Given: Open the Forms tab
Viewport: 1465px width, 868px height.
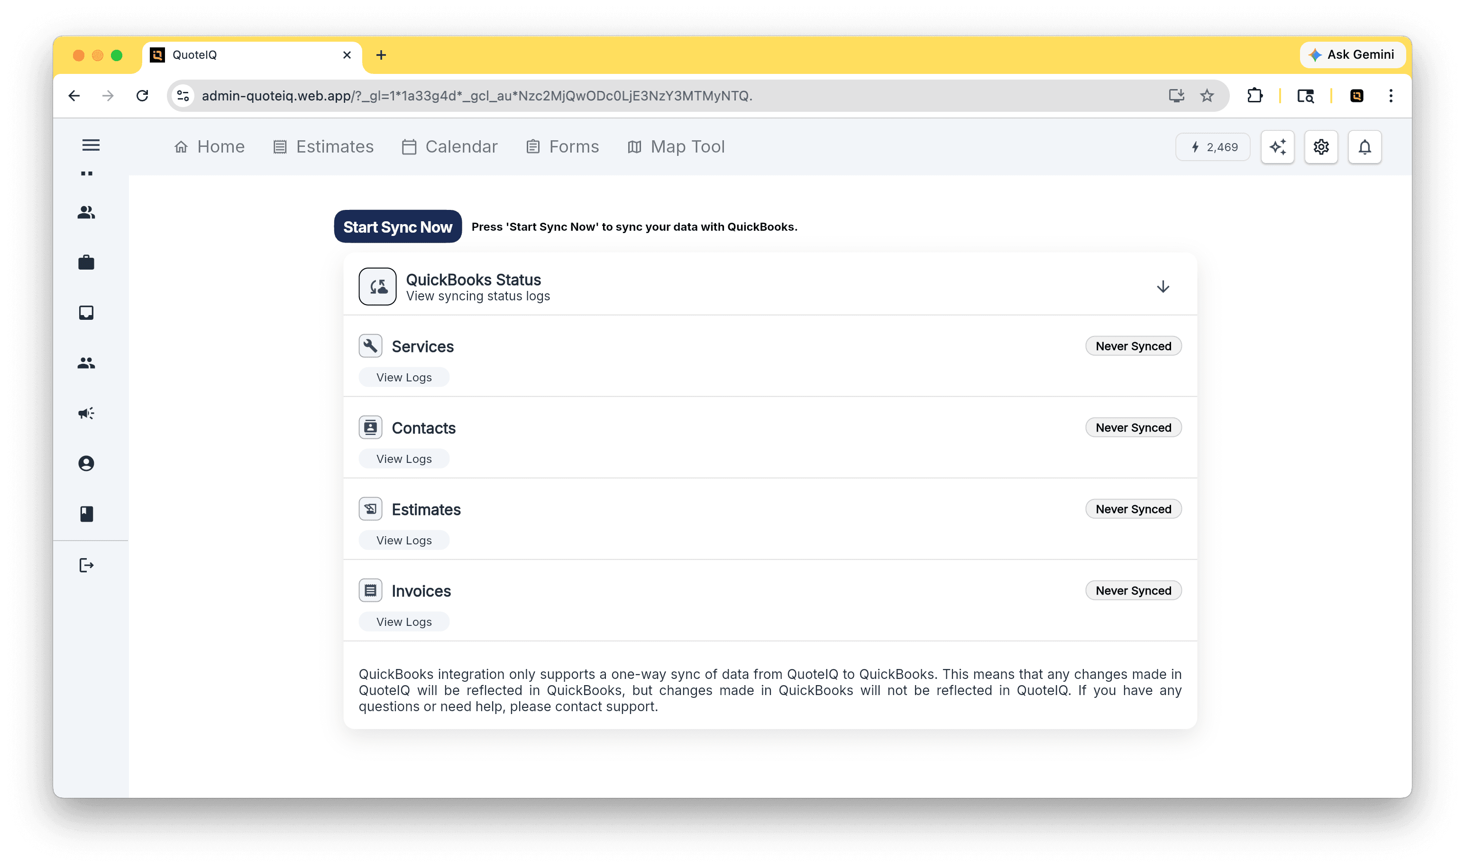Looking at the screenshot, I should point(562,147).
